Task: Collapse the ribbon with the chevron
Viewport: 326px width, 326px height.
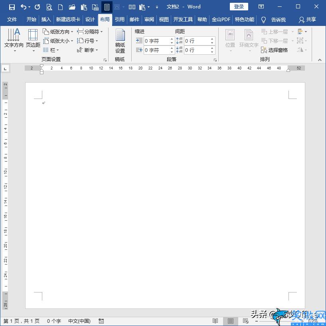Action: [x=320, y=60]
